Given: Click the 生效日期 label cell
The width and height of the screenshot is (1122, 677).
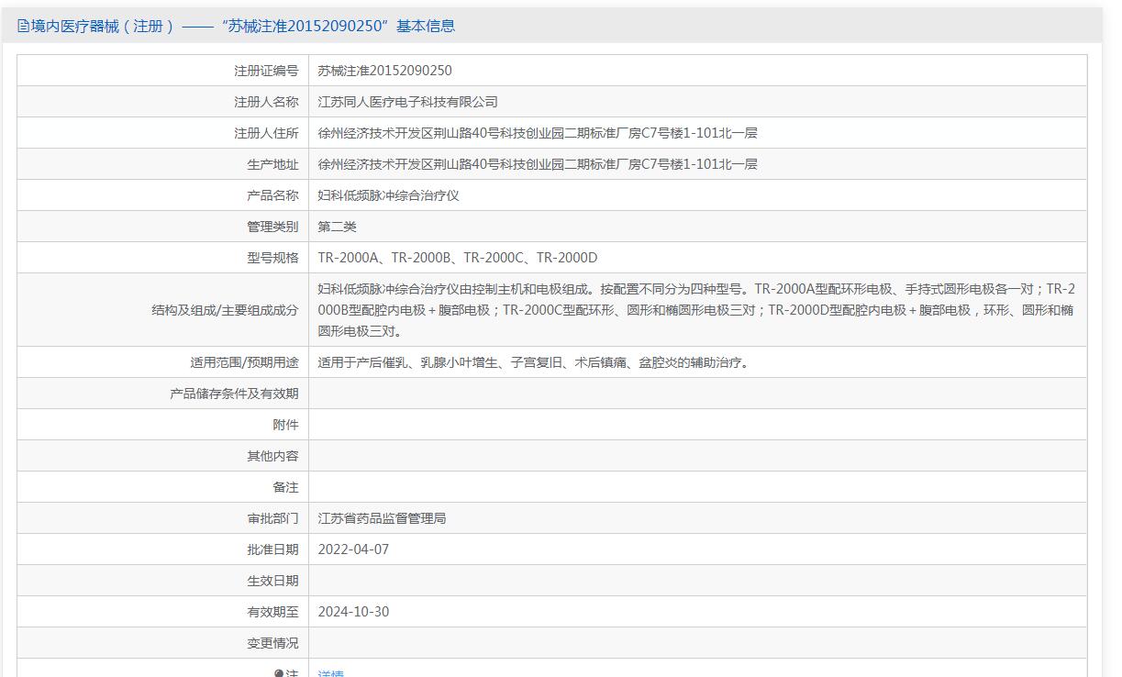Looking at the screenshot, I should 163,581.
